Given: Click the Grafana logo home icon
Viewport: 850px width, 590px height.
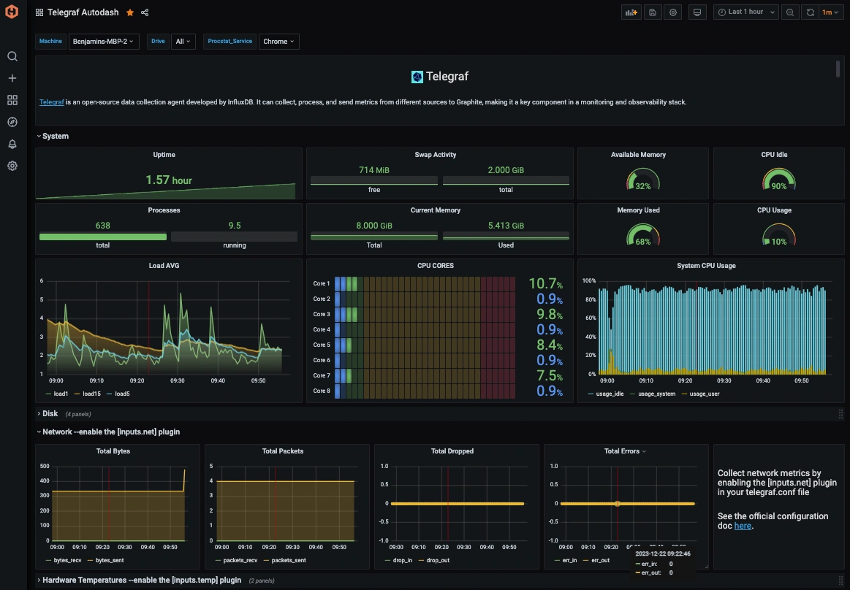Looking at the screenshot, I should [12, 12].
